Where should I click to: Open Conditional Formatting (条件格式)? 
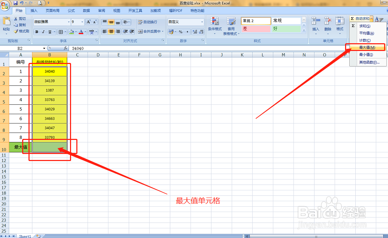tap(215, 26)
